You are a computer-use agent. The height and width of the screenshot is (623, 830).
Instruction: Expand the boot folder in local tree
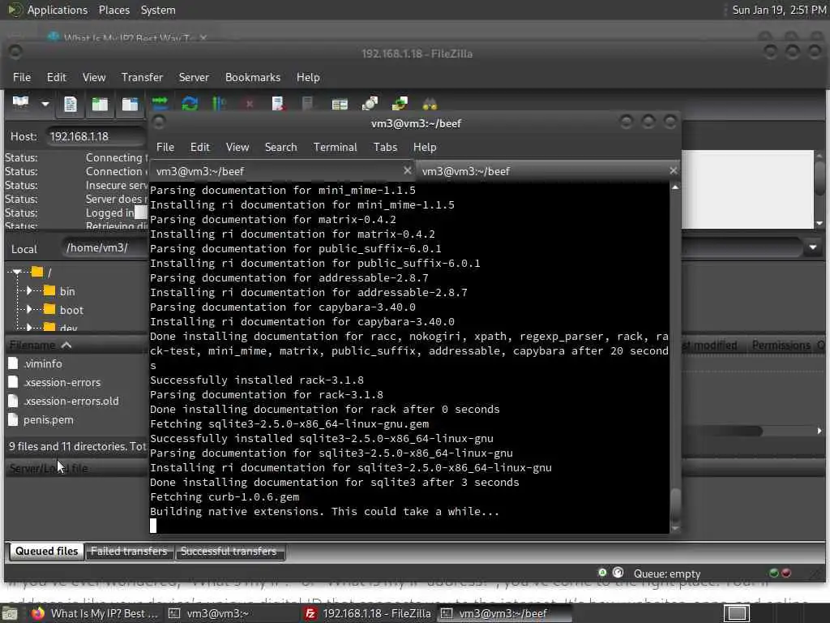click(x=29, y=309)
